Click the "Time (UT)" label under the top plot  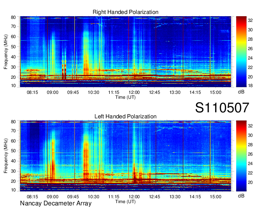[125, 97]
